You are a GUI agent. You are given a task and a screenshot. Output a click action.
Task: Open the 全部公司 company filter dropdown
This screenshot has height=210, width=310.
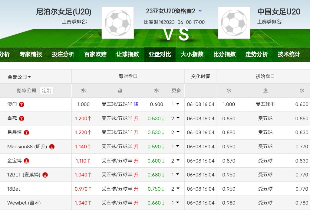(19, 77)
